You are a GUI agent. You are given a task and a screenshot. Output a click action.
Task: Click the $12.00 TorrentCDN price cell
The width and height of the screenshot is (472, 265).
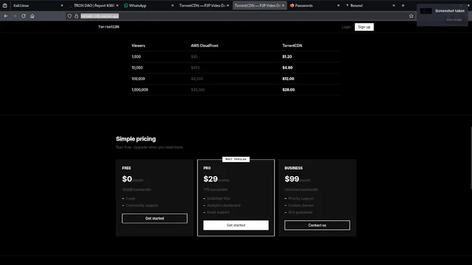point(288,79)
